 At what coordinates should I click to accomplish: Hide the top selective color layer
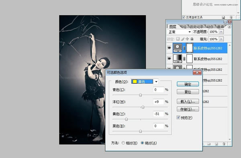[x=169, y=48]
